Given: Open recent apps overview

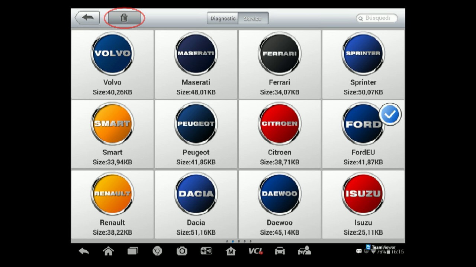Looking at the screenshot, I should [133, 251].
